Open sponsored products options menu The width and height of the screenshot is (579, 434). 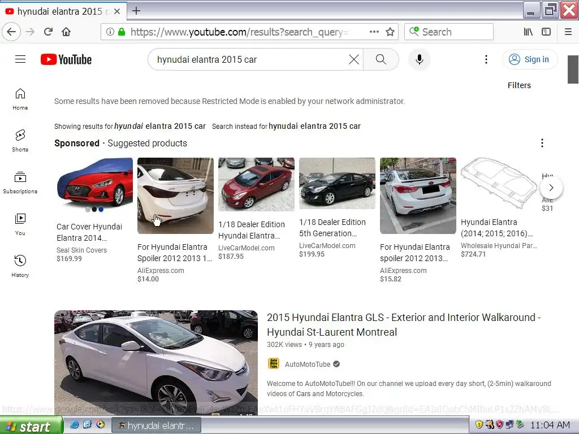(x=542, y=143)
